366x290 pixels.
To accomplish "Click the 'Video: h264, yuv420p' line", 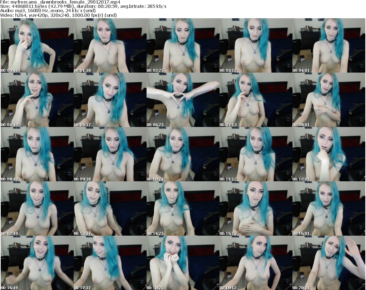I will (x=58, y=15).
